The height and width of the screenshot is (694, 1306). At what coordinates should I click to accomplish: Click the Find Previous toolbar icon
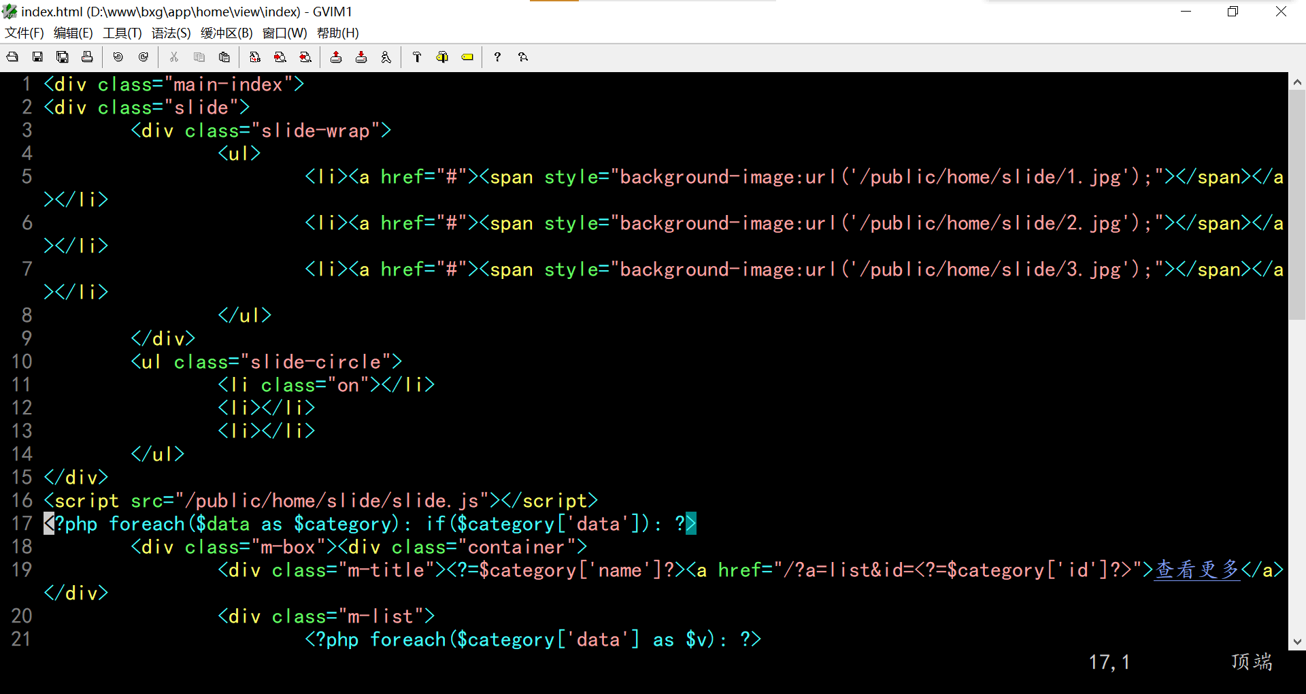point(305,57)
